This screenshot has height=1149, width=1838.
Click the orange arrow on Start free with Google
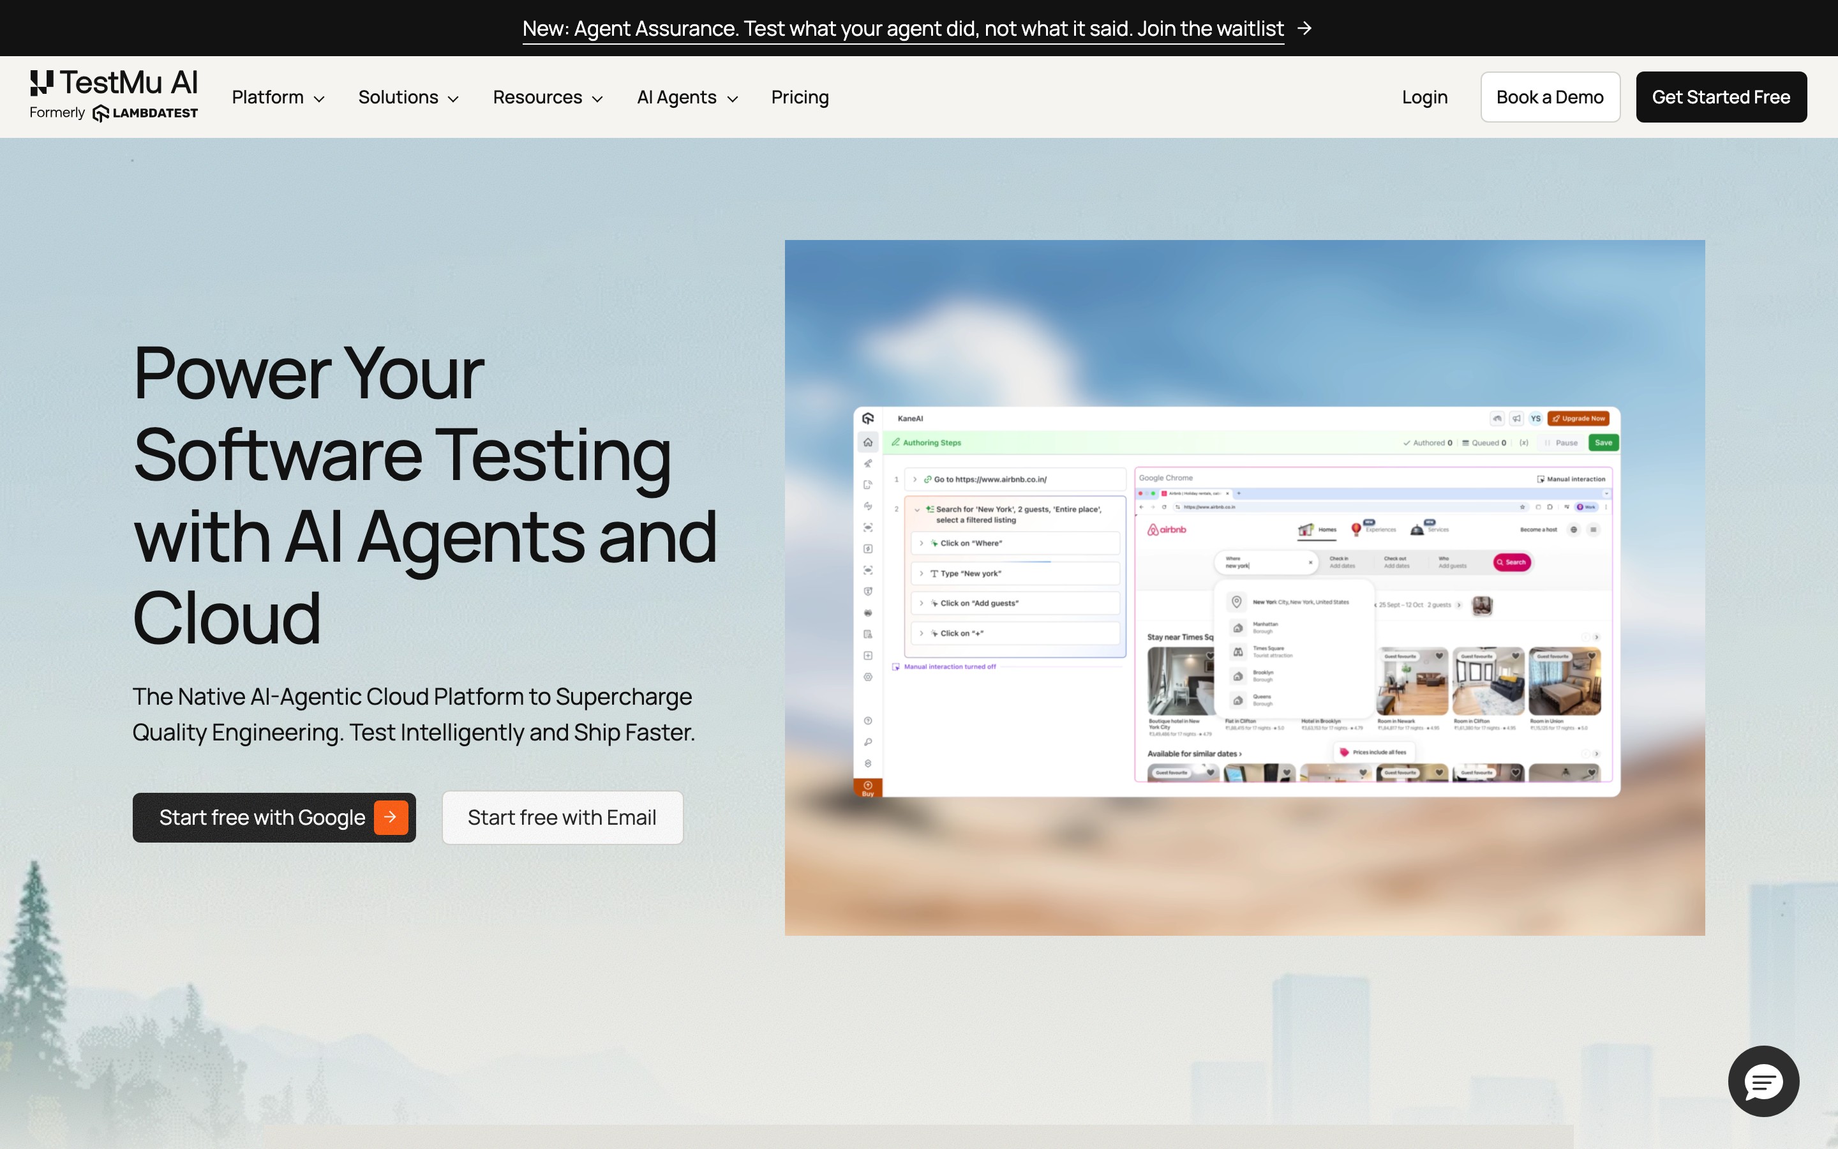tap(391, 817)
